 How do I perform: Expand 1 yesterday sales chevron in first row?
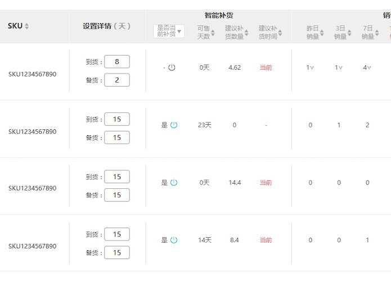[312, 67]
